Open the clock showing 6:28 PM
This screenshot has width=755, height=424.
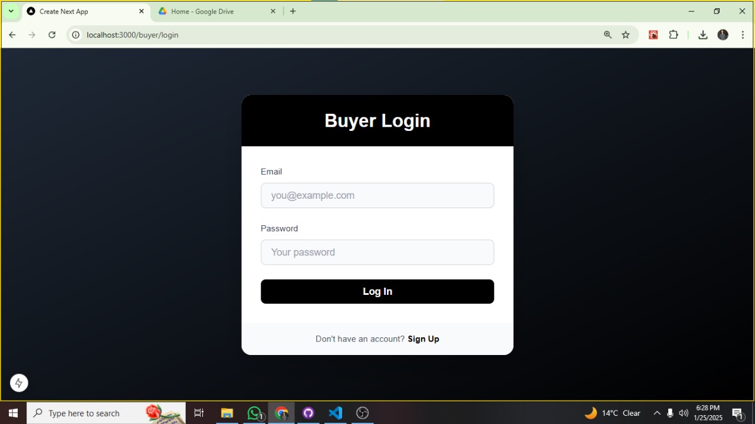tap(708, 413)
